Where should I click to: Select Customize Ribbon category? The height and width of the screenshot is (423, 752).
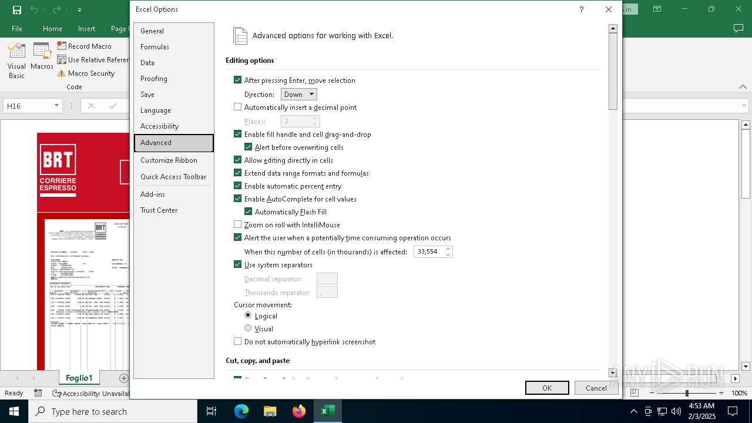pyautogui.click(x=174, y=160)
